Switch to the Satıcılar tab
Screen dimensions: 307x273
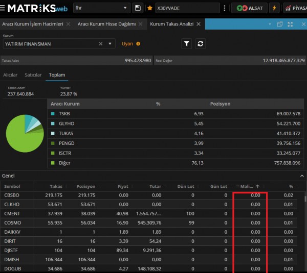point(33,75)
